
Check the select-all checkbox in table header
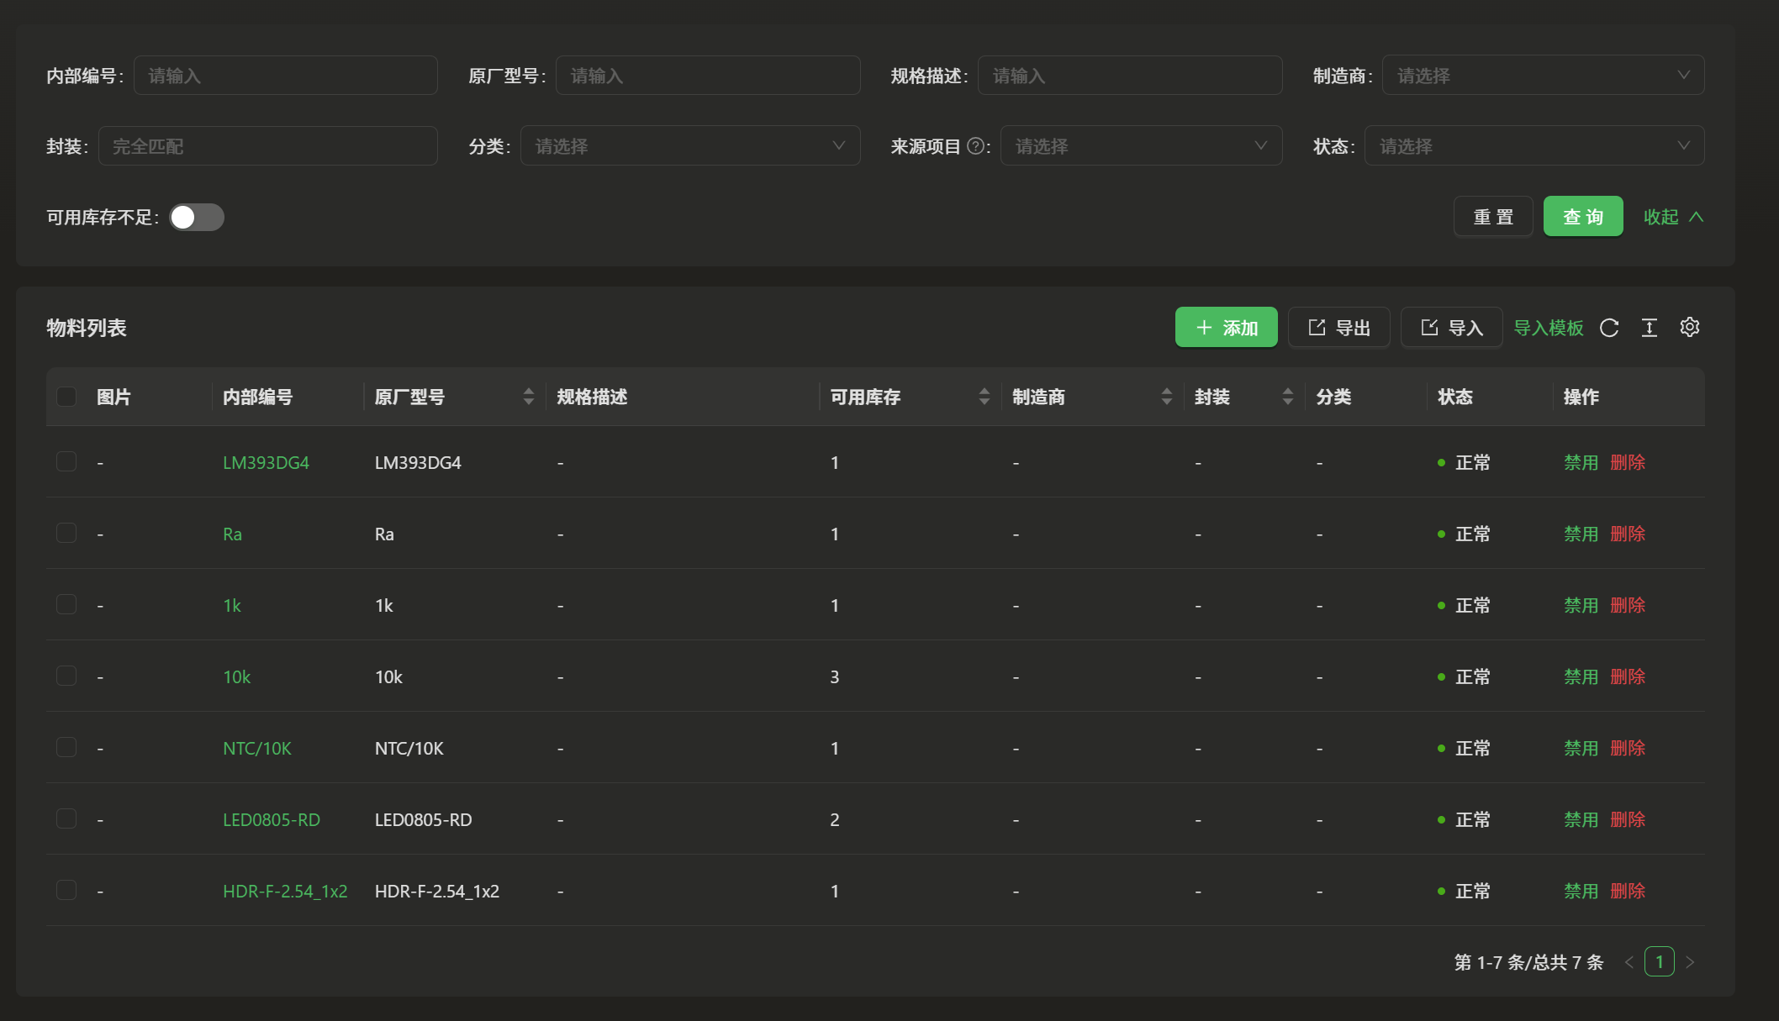point(66,396)
